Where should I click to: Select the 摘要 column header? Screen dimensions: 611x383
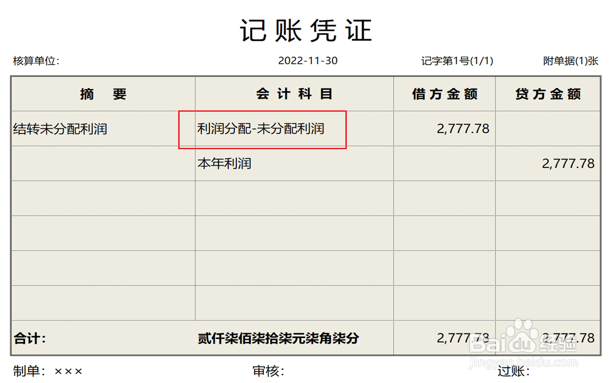pos(103,94)
